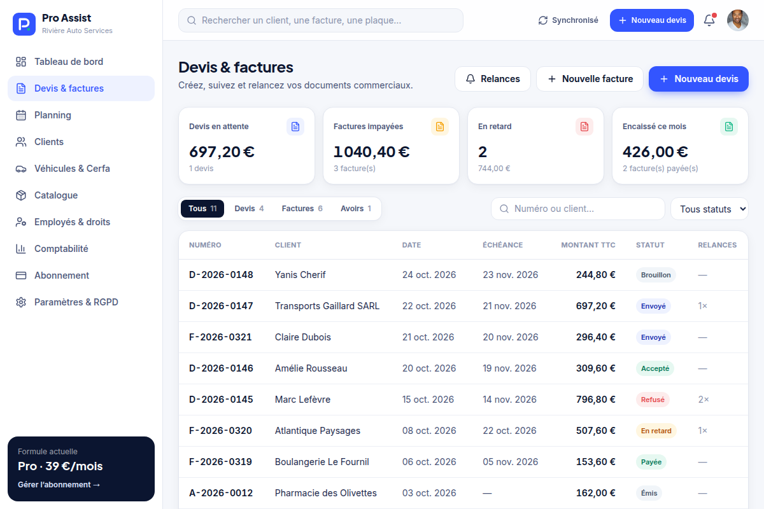The height and width of the screenshot is (509, 764).
Task: Open Devis & factures sidebar item
Action: [81, 88]
